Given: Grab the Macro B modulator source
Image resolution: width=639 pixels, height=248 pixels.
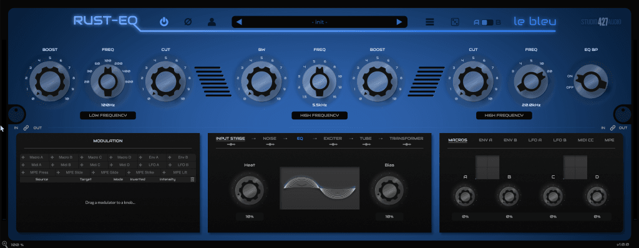Looking at the screenshot, I should [64, 157].
